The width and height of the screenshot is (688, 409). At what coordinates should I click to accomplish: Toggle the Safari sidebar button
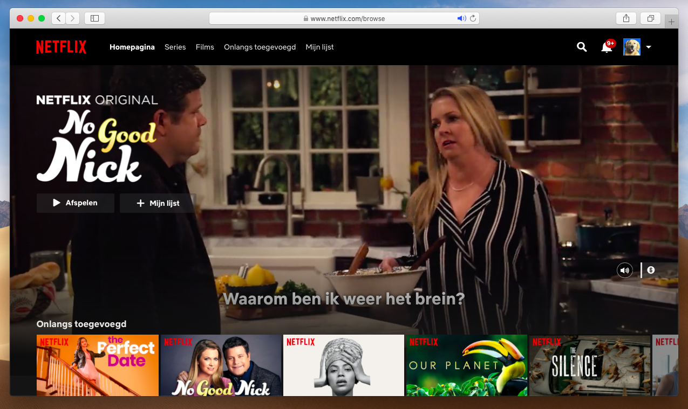coord(94,18)
